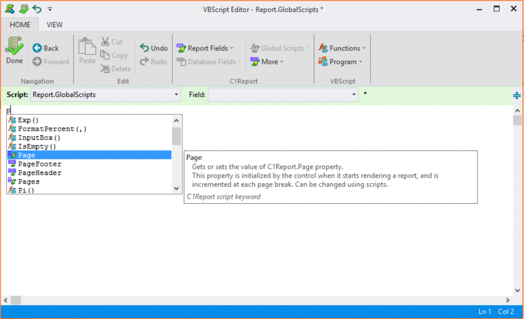The height and width of the screenshot is (319, 524).
Task: Click the horizontal scrollbar right arrow
Action: tap(508, 300)
